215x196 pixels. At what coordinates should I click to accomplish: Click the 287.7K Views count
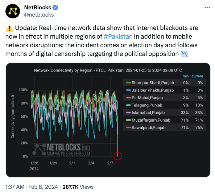pos(78,187)
